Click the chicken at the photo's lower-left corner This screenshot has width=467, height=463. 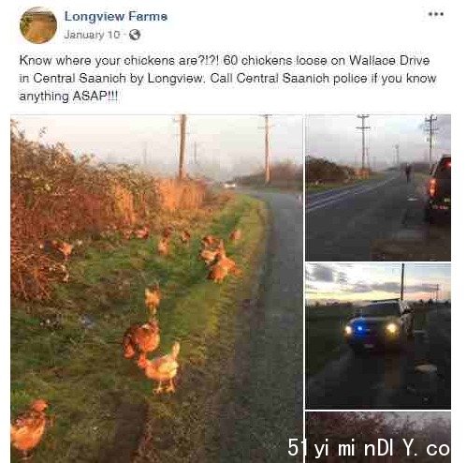click(x=29, y=427)
